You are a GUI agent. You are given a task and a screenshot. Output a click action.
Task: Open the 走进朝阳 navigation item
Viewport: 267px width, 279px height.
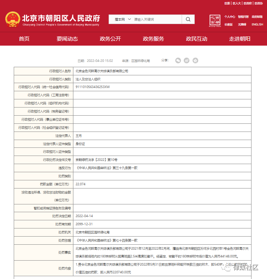point(240,39)
